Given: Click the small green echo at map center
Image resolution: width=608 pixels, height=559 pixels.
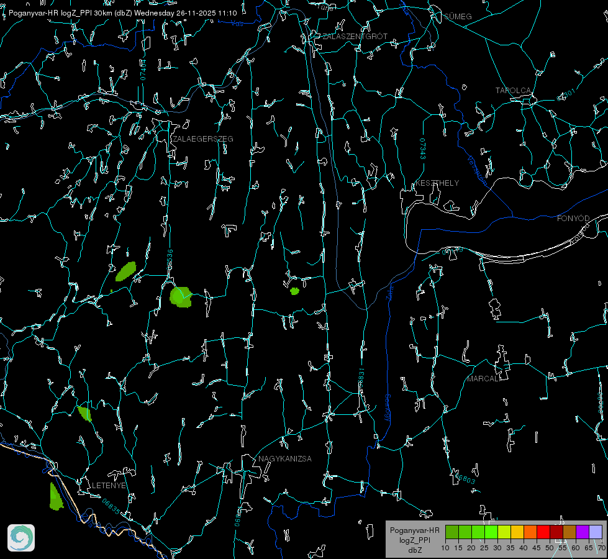Looking at the screenshot, I should [295, 291].
